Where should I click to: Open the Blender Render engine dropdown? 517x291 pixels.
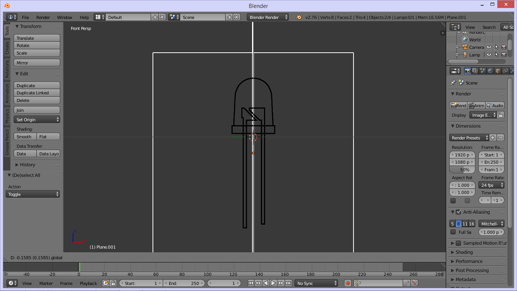point(268,17)
